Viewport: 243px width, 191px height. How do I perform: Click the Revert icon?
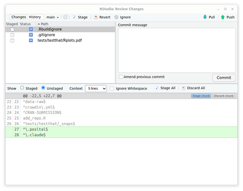[96, 17]
